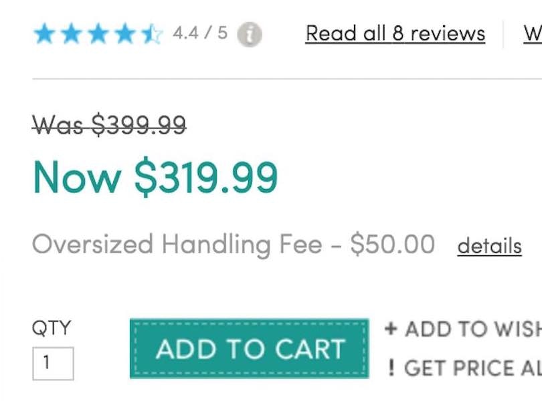Click the third blue rating star

click(x=98, y=33)
